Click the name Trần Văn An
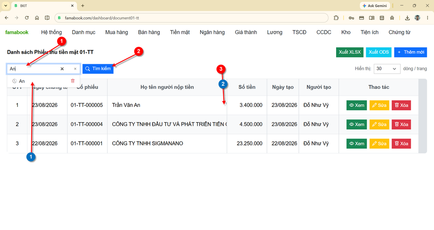This screenshot has width=434, height=230. pyautogui.click(x=126, y=105)
